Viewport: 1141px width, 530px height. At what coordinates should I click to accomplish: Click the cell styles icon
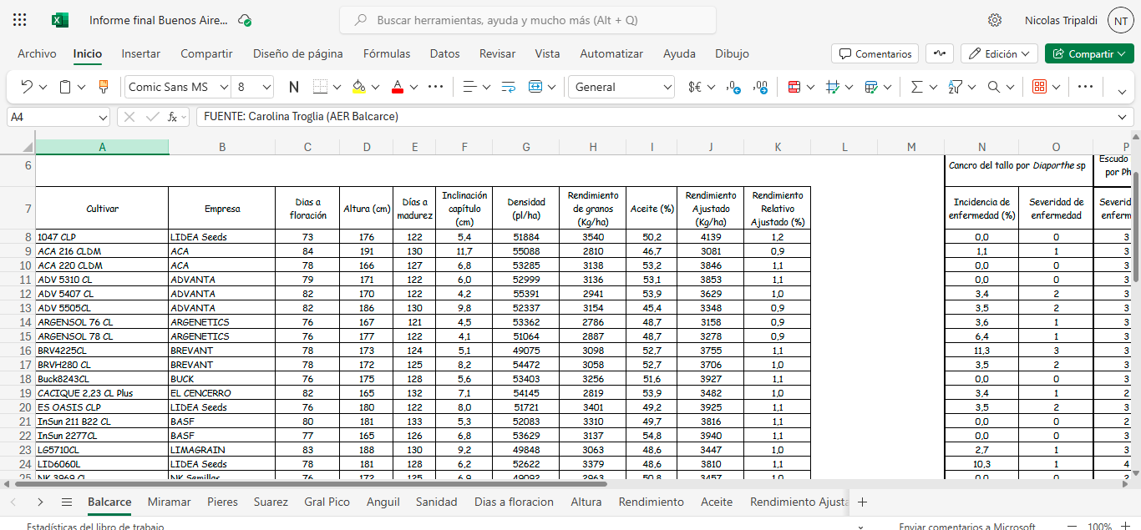pos(833,87)
